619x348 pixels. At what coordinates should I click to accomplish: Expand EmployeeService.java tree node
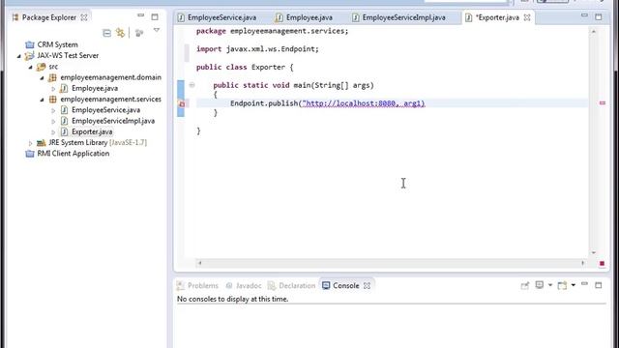tap(53, 111)
